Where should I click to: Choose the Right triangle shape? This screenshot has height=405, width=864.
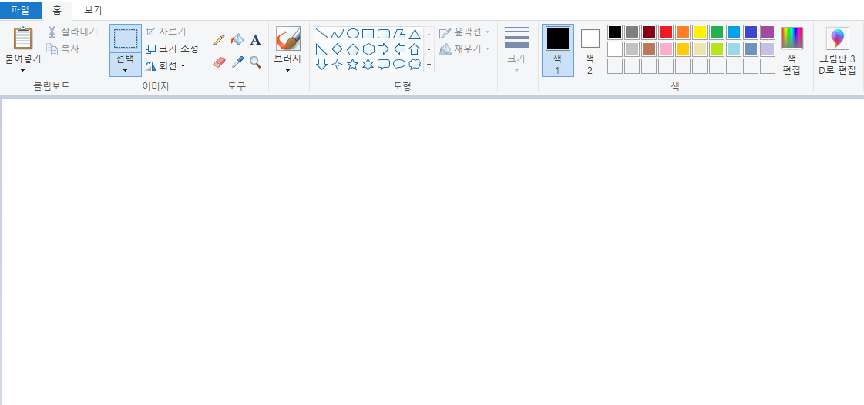point(322,49)
